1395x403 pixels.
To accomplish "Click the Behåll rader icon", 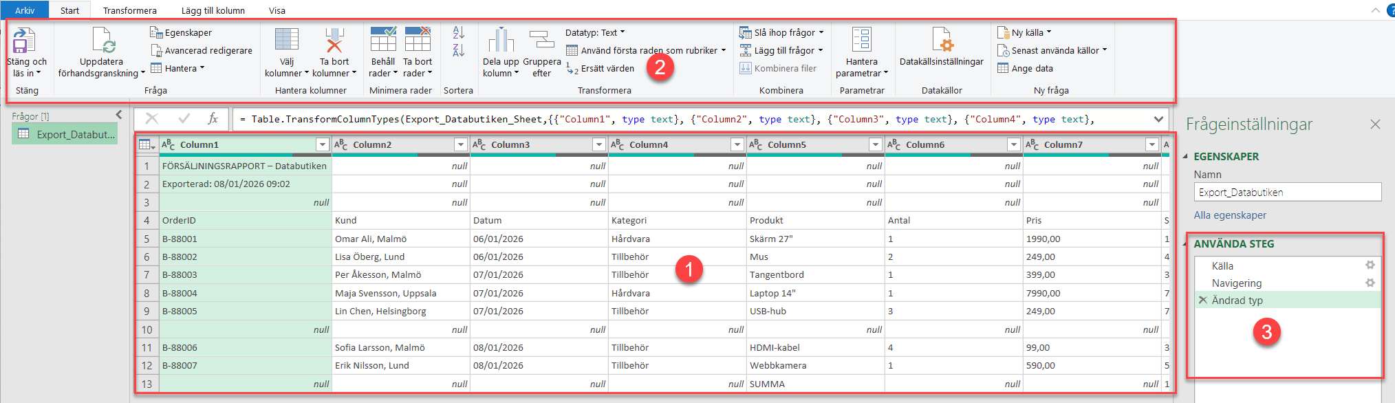I will (383, 40).
